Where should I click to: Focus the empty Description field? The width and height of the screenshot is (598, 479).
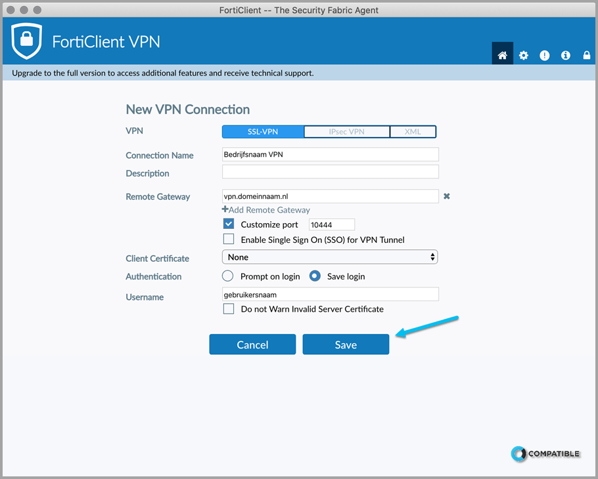click(331, 172)
